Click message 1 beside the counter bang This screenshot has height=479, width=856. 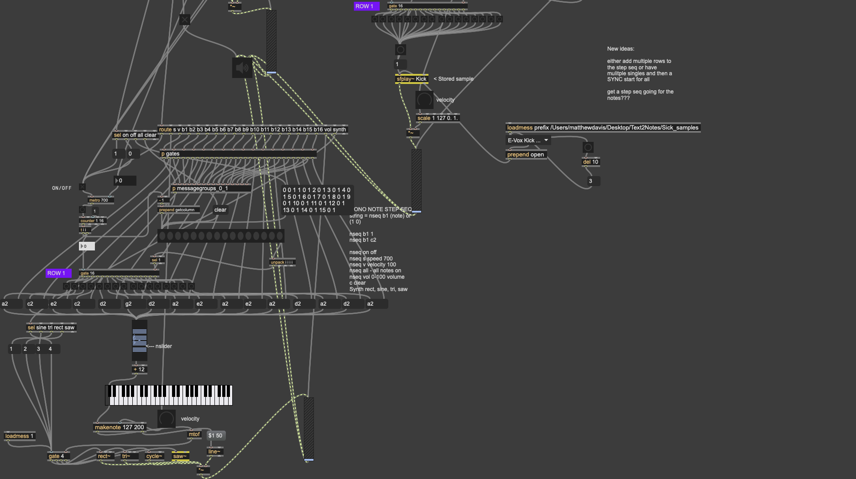(94, 211)
